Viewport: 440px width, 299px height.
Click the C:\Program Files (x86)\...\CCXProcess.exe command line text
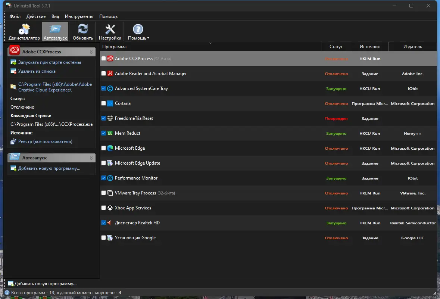coord(52,124)
